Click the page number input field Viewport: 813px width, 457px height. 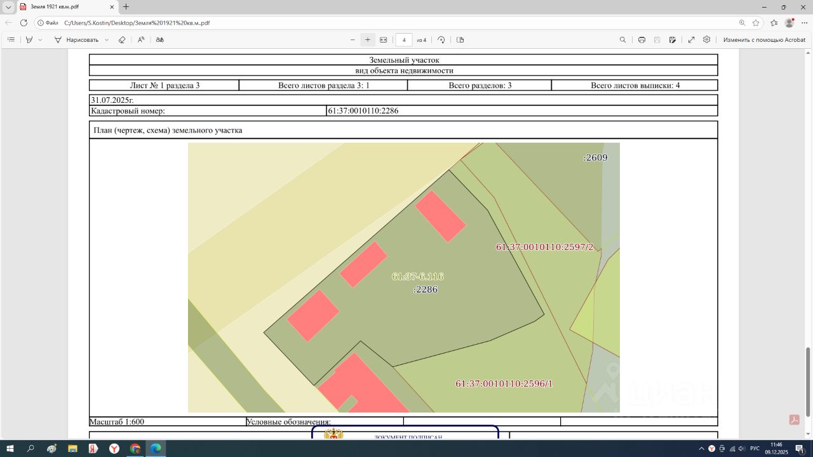coord(404,39)
